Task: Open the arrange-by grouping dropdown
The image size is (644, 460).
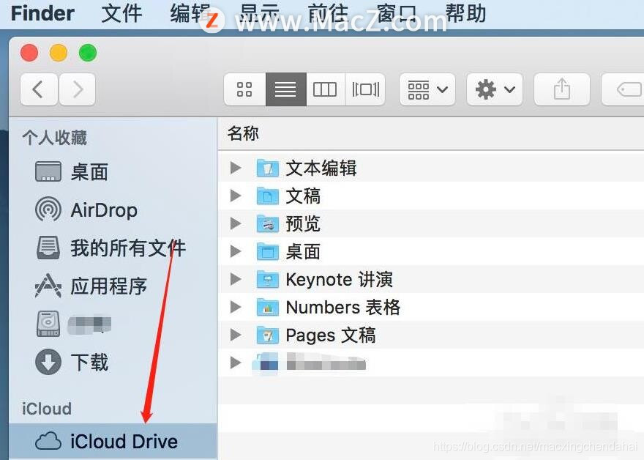Action: click(x=427, y=89)
